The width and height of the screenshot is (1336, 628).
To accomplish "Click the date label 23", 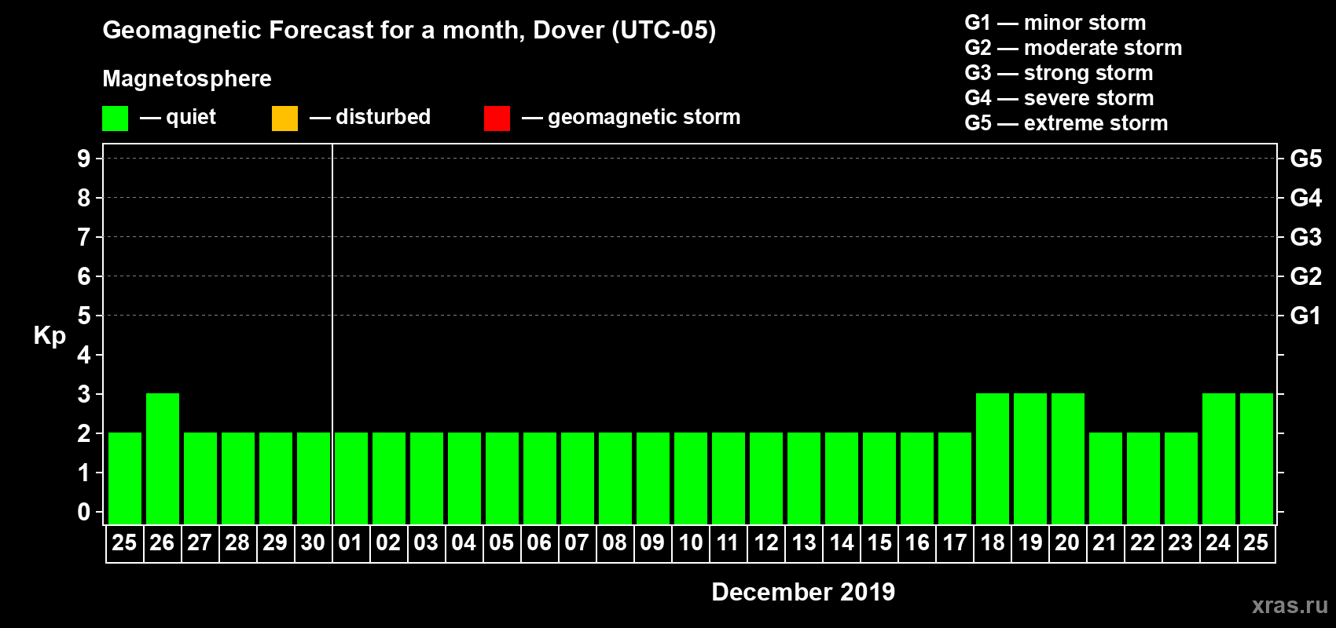I will coord(1180,543).
